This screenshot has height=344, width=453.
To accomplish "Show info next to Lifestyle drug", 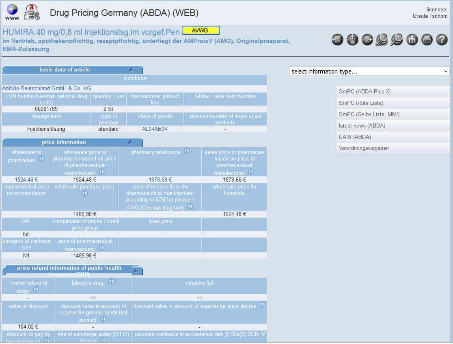I will (x=111, y=281).
